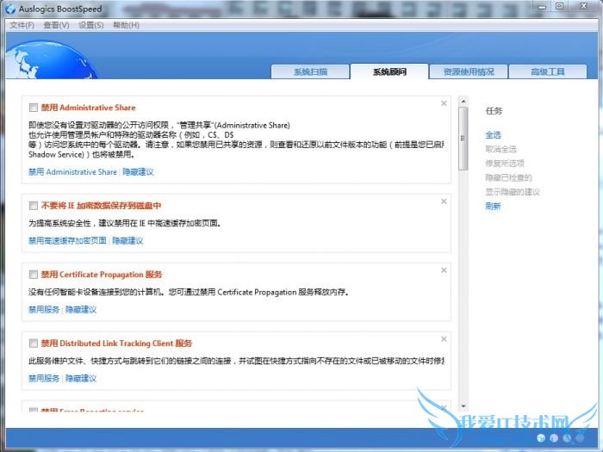The height and width of the screenshot is (452, 603).
Task: Click 隐藏建议 under Administrative Share
Action: point(138,172)
